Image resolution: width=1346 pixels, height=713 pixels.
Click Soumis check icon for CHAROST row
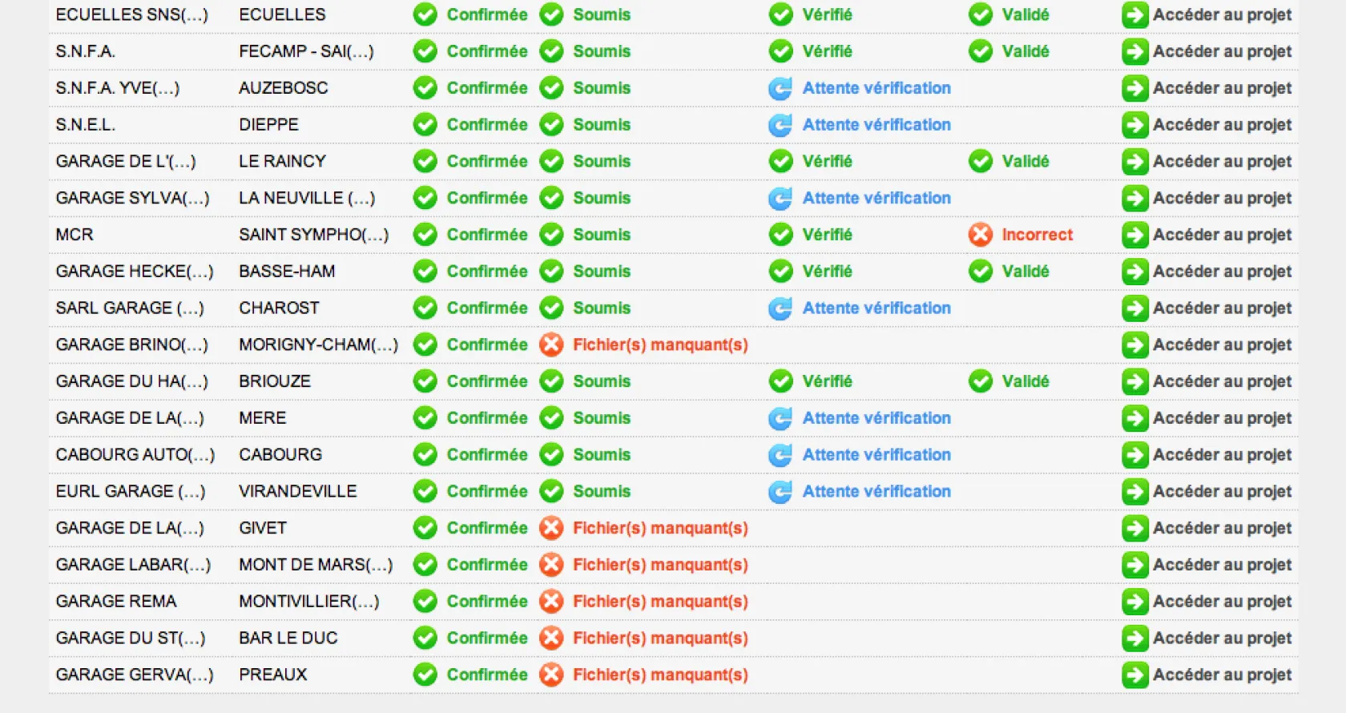551,308
